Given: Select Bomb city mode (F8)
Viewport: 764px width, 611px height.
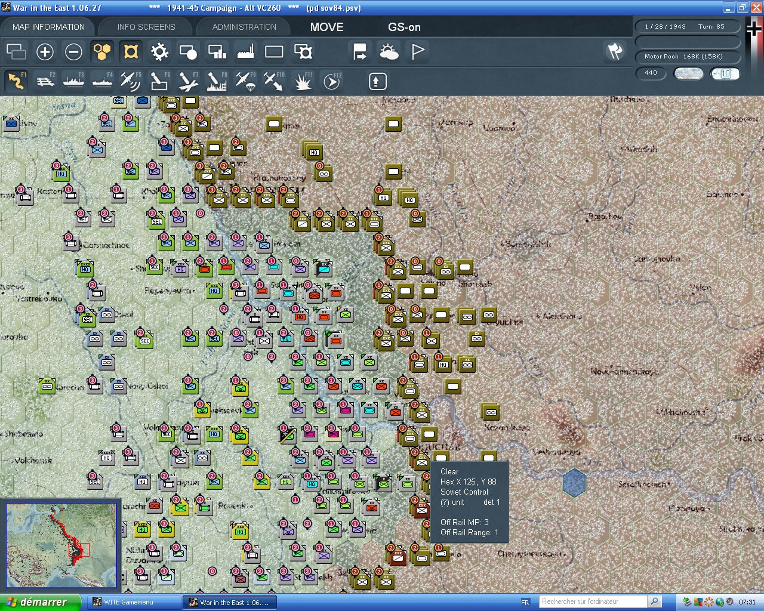Looking at the screenshot, I should point(217,81).
